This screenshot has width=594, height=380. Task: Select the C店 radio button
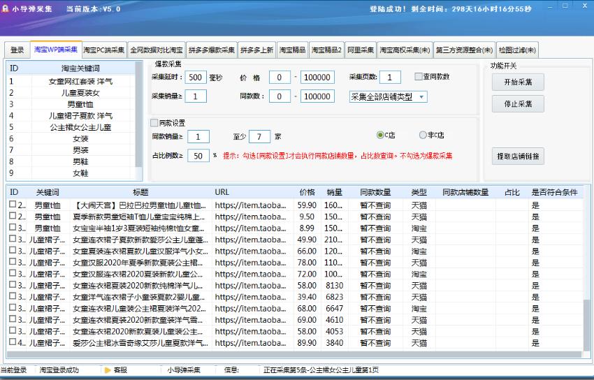380,135
